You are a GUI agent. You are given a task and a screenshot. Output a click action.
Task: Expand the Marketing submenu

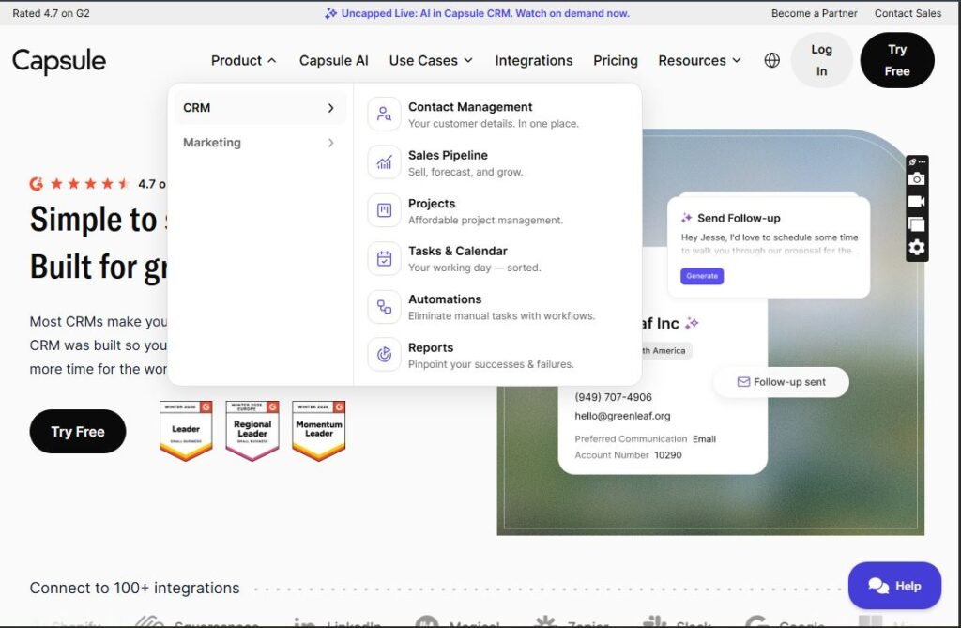260,143
